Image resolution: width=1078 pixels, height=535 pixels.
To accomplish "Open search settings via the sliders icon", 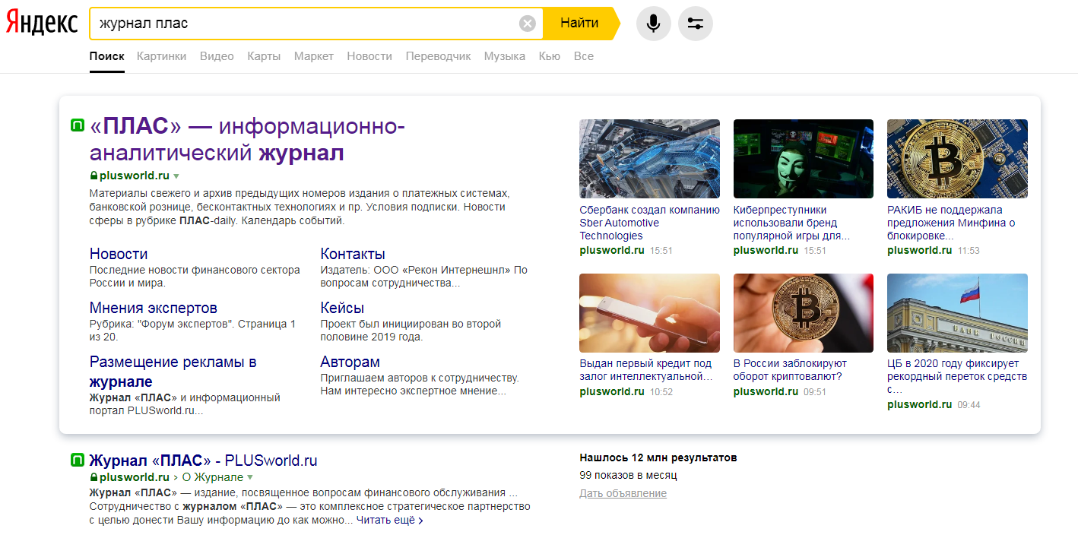I will 695,24.
